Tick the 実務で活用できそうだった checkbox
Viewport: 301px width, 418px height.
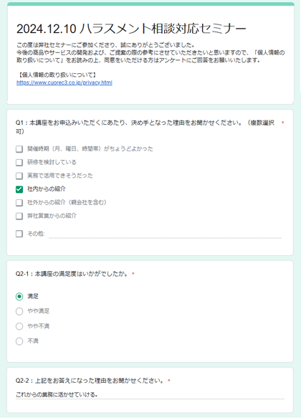point(19,176)
